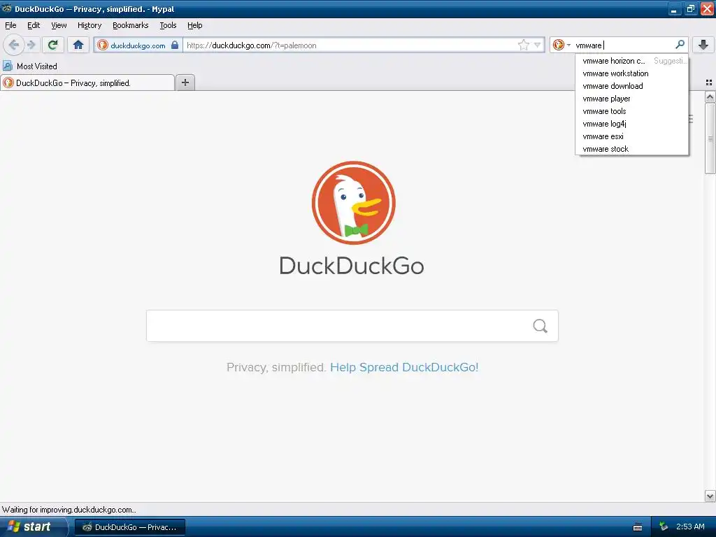The width and height of the screenshot is (716, 537).
Task: Open search engine dropdown with DuckDuckGo icon
Action: pyautogui.click(x=561, y=45)
